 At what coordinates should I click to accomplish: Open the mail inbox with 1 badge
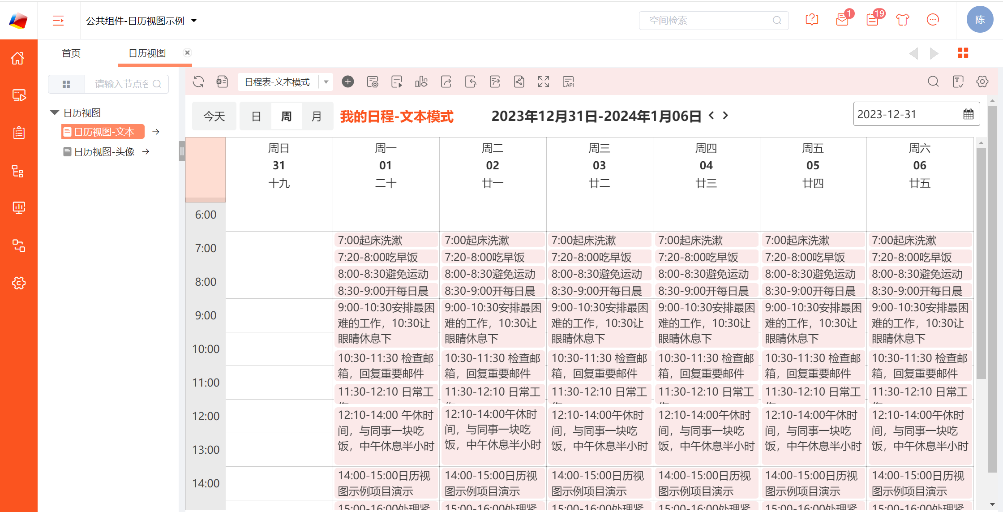pyautogui.click(x=843, y=20)
